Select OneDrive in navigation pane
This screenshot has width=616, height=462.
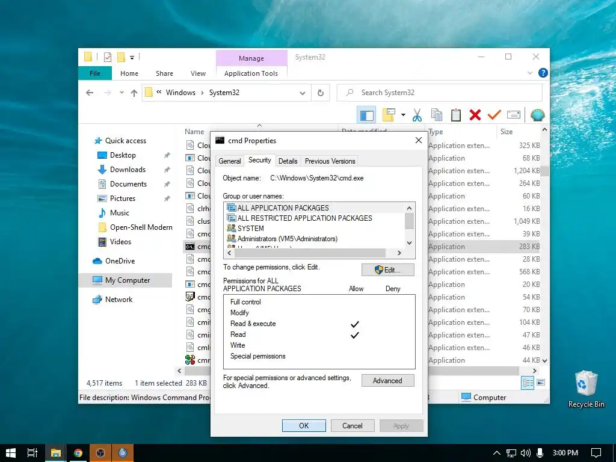(120, 261)
